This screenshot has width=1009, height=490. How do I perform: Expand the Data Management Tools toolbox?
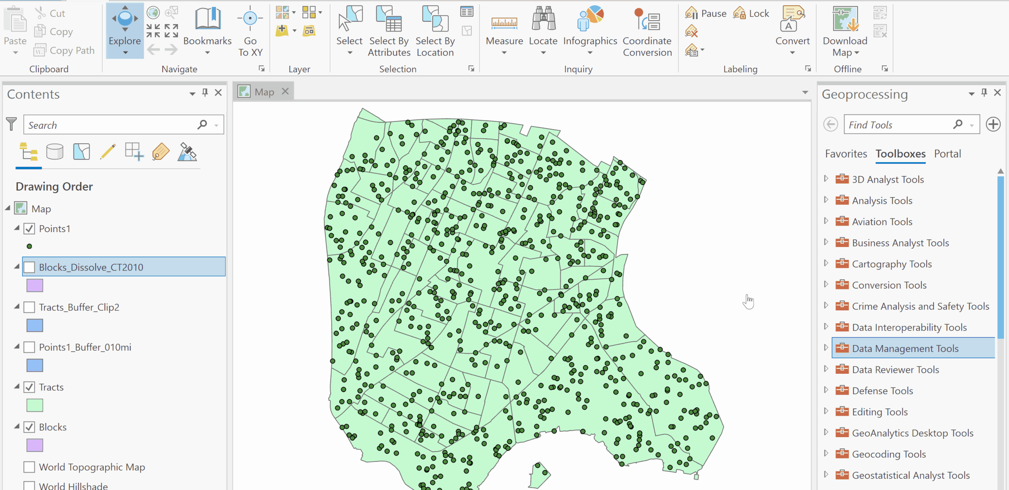click(826, 348)
